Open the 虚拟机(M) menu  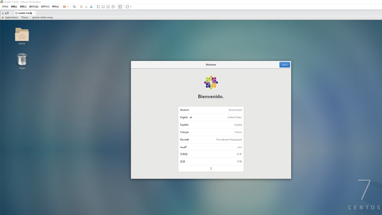click(34, 7)
